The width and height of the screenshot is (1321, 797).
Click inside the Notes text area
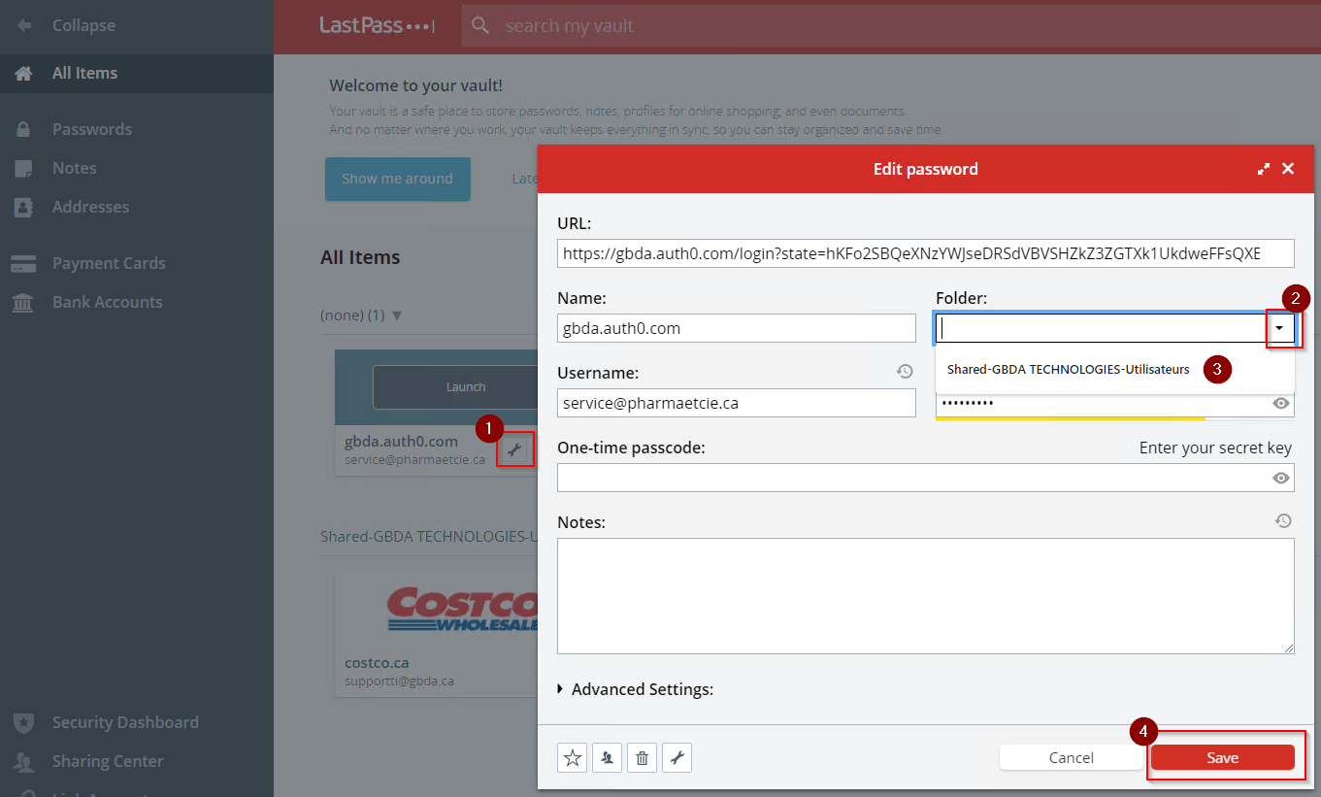click(x=926, y=596)
